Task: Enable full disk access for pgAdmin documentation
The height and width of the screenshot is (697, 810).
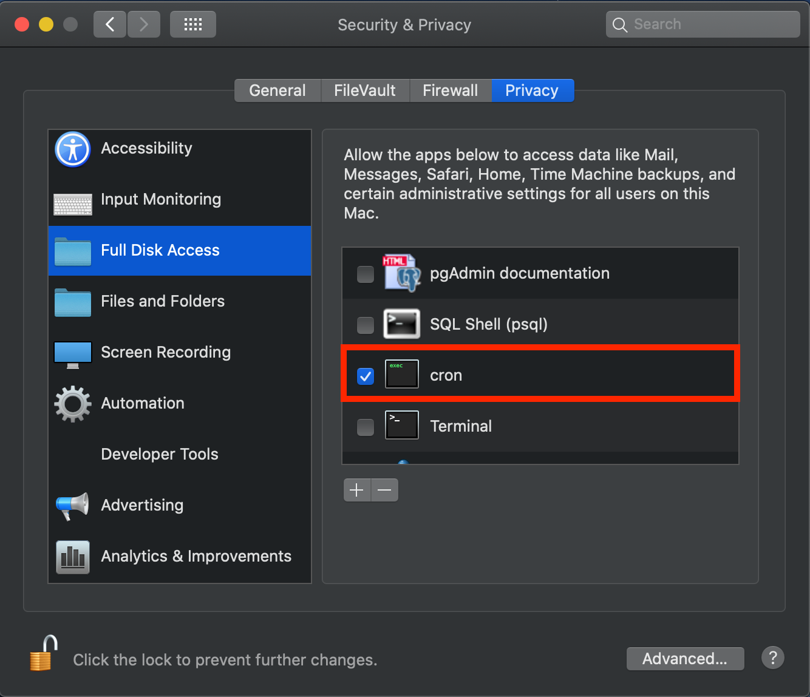Action: click(x=366, y=274)
